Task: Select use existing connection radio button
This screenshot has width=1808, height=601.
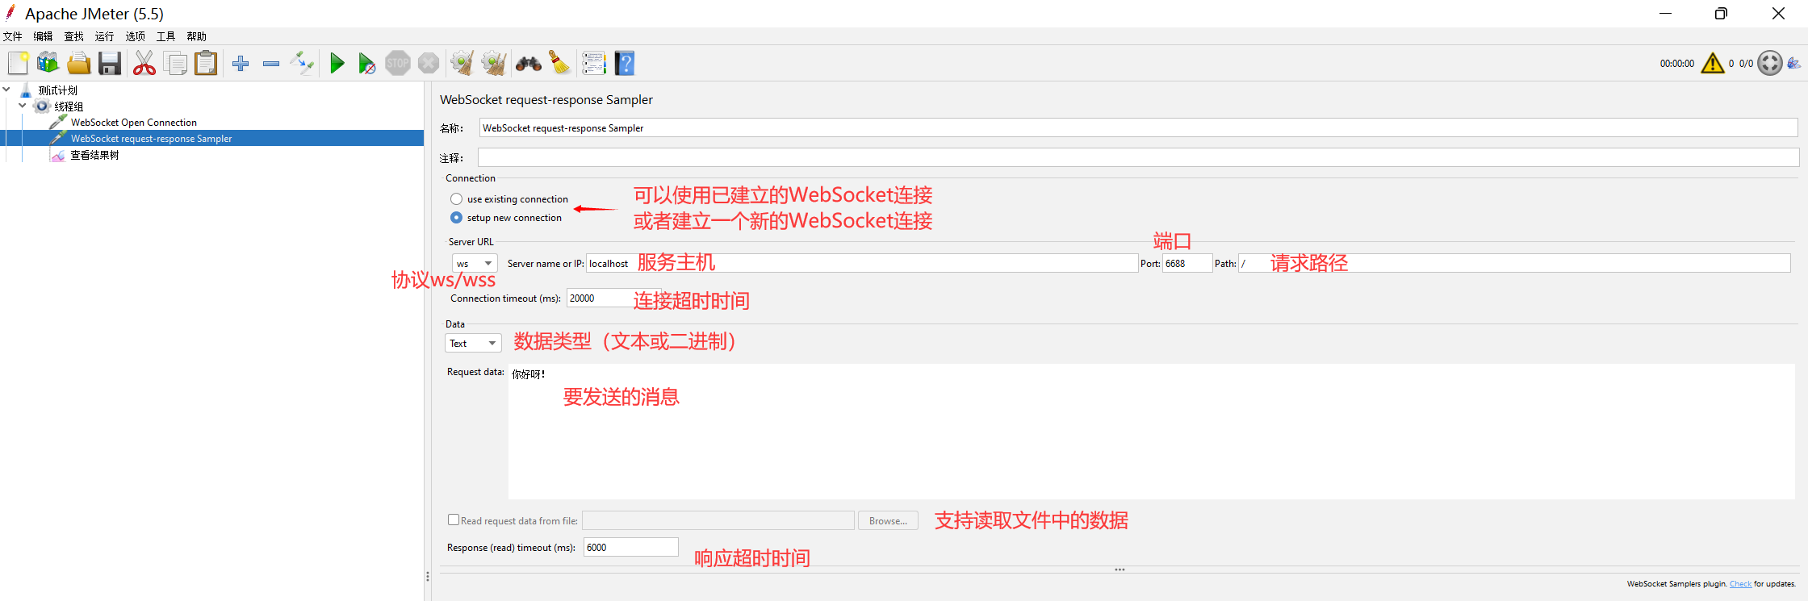Action: pyautogui.click(x=457, y=198)
